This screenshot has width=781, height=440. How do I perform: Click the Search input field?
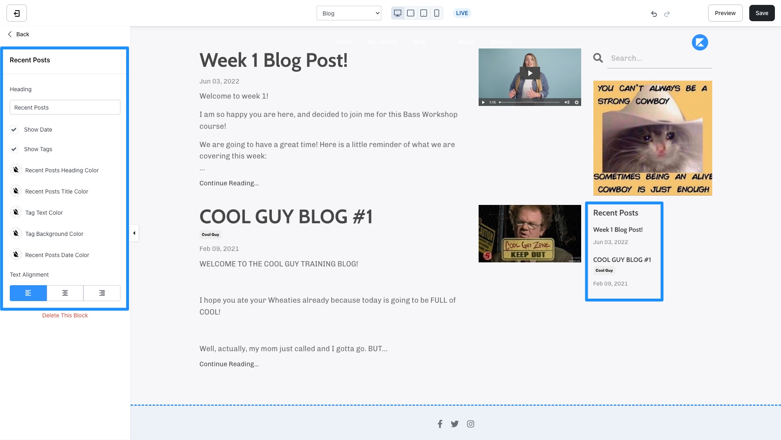click(659, 58)
